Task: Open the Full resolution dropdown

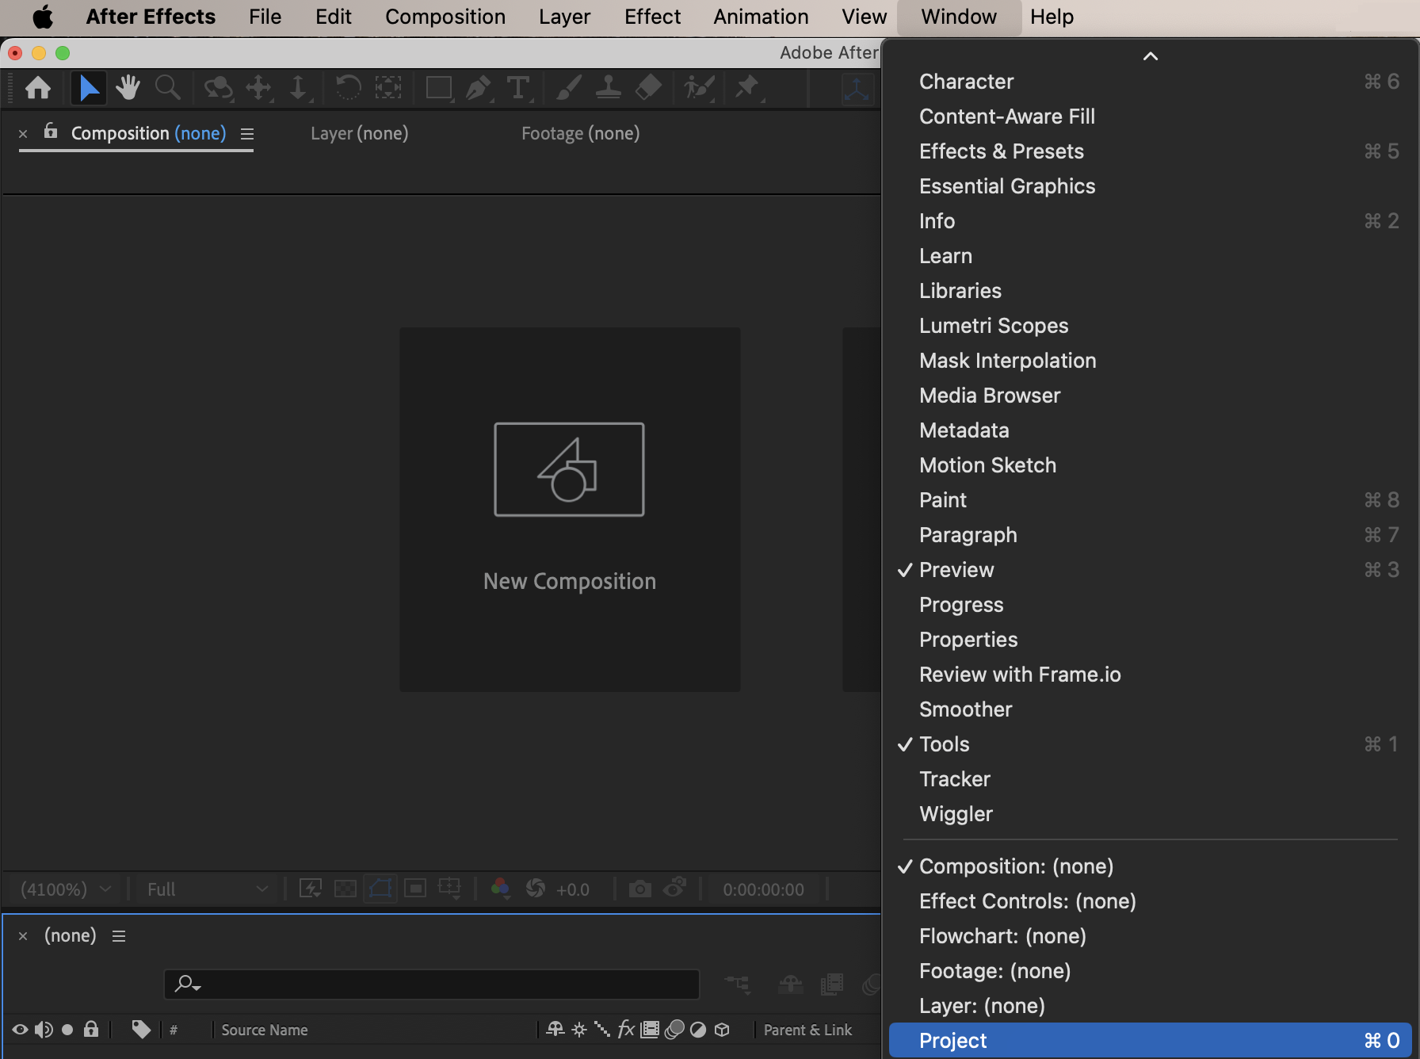Action: pos(206,889)
